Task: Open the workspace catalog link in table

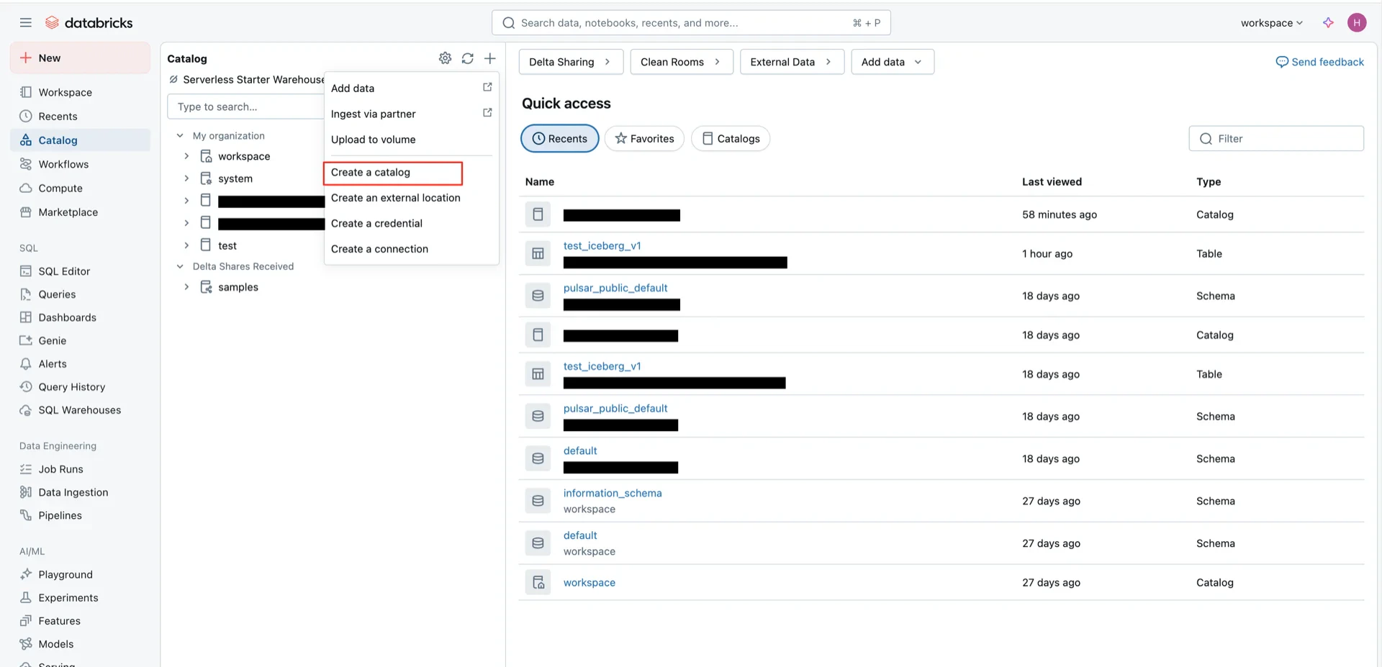Action: click(x=590, y=583)
